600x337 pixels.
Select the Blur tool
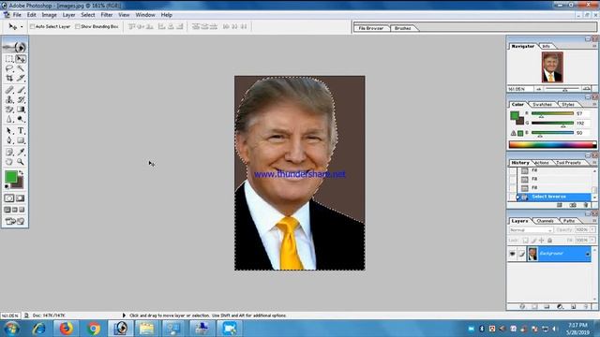(x=9, y=119)
